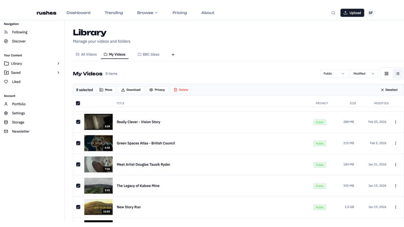Click Privacy in selection toolbar
Viewport: 404px width, 227px height.
pos(157,90)
